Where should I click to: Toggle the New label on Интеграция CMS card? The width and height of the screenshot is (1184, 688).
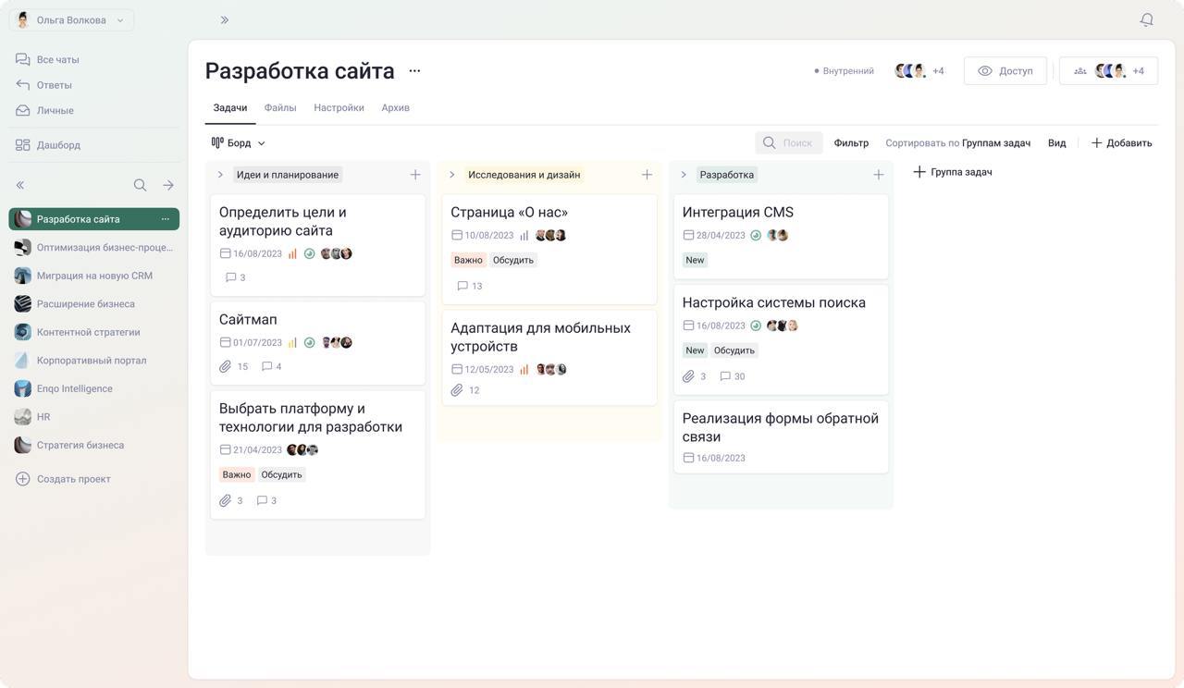[x=694, y=259]
